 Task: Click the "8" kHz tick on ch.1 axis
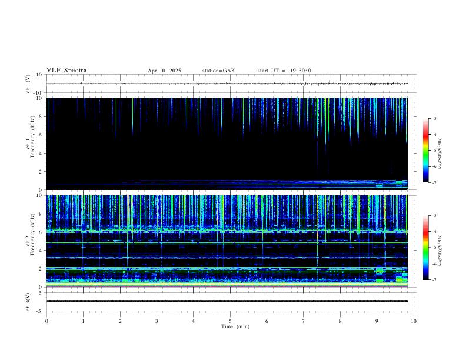[41, 116]
